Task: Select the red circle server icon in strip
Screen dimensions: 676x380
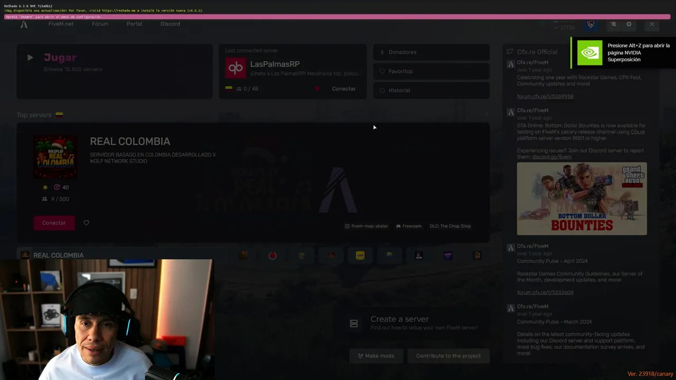Action: 273,255
